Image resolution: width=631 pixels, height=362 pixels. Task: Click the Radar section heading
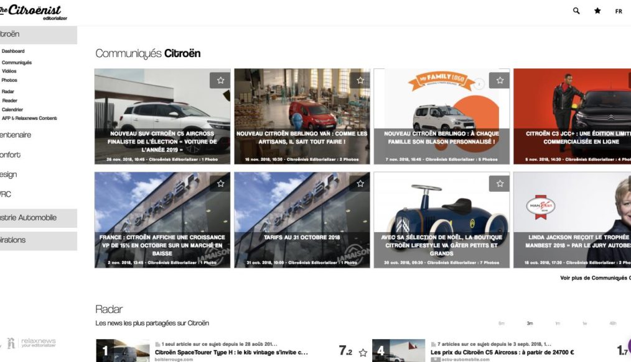click(109, 309)
